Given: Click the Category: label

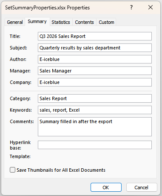Looking at the screenshot, I should point(20,98).
